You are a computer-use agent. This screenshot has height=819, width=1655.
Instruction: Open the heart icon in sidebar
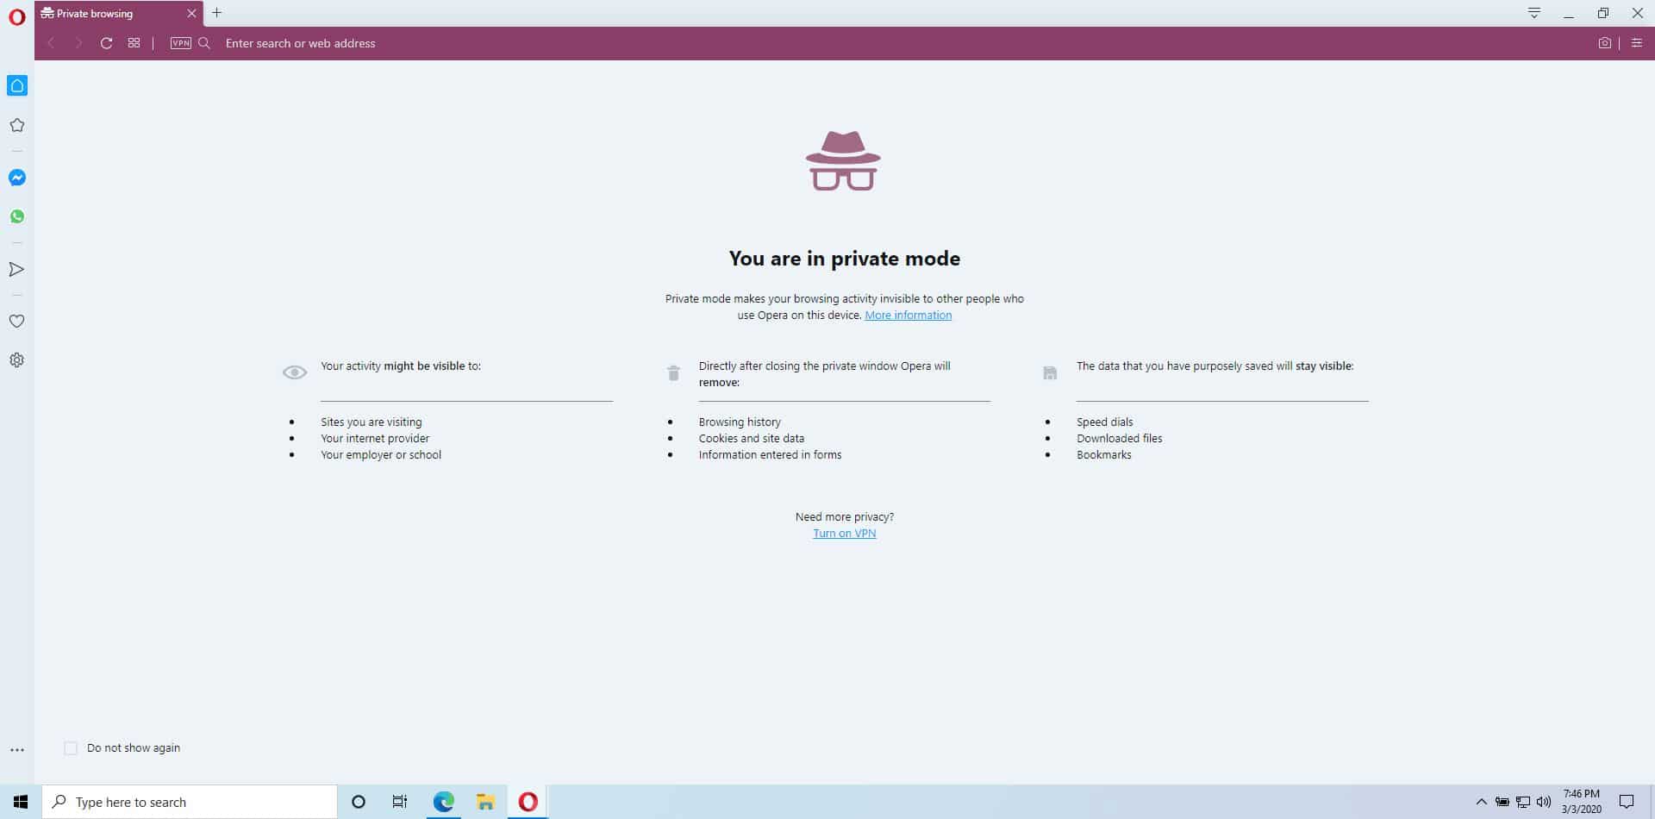[x=16, y=321]
